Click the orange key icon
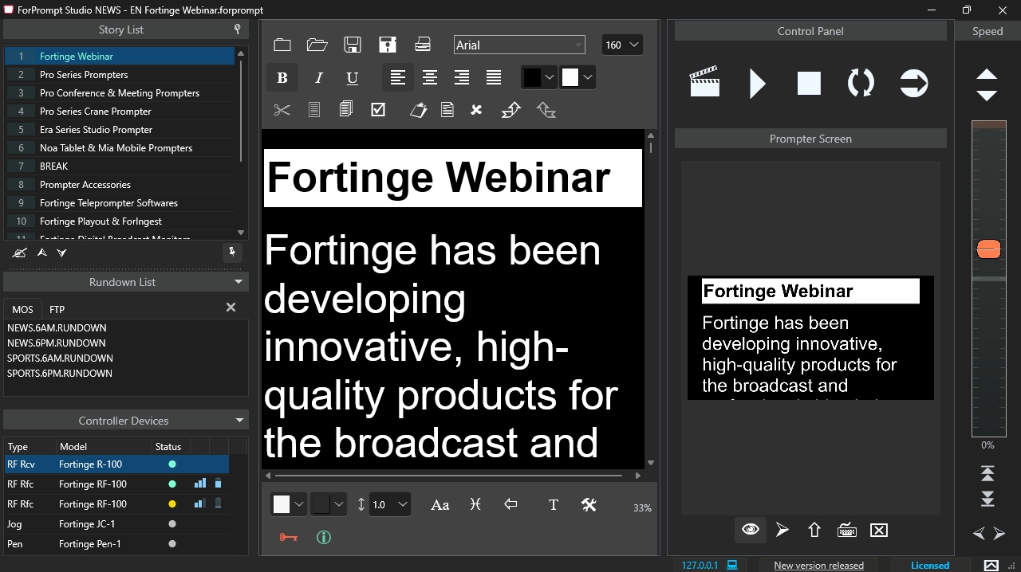1021x572 pixels. [289, 538]
